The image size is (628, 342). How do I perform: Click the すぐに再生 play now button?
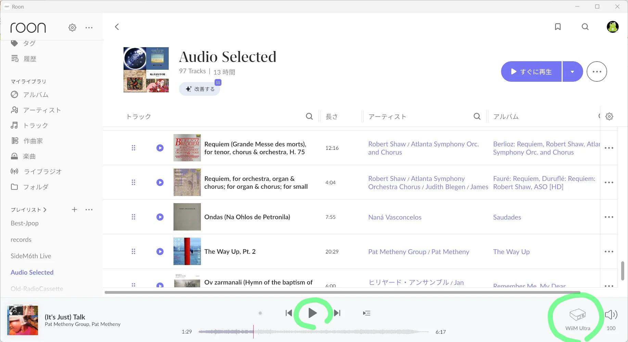click(x=531, y=71)
